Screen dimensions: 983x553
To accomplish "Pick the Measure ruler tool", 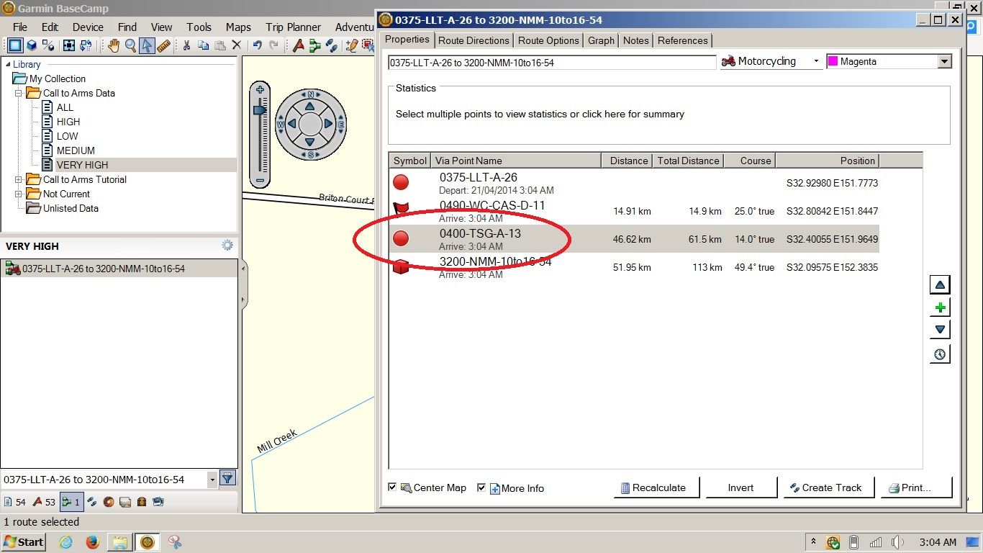I will click(163, 45).
